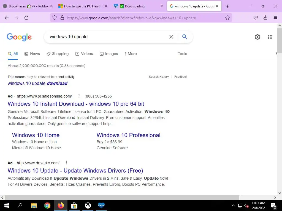
Task: Open the Windows 10 Home sitelink
Action: (36, 135)
